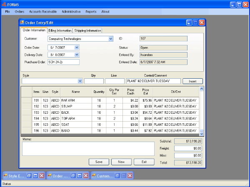The width and height of the screenshot is (250, 187).
Task: Open the Delivery Date picker
Action: click(x=77, y=55)
